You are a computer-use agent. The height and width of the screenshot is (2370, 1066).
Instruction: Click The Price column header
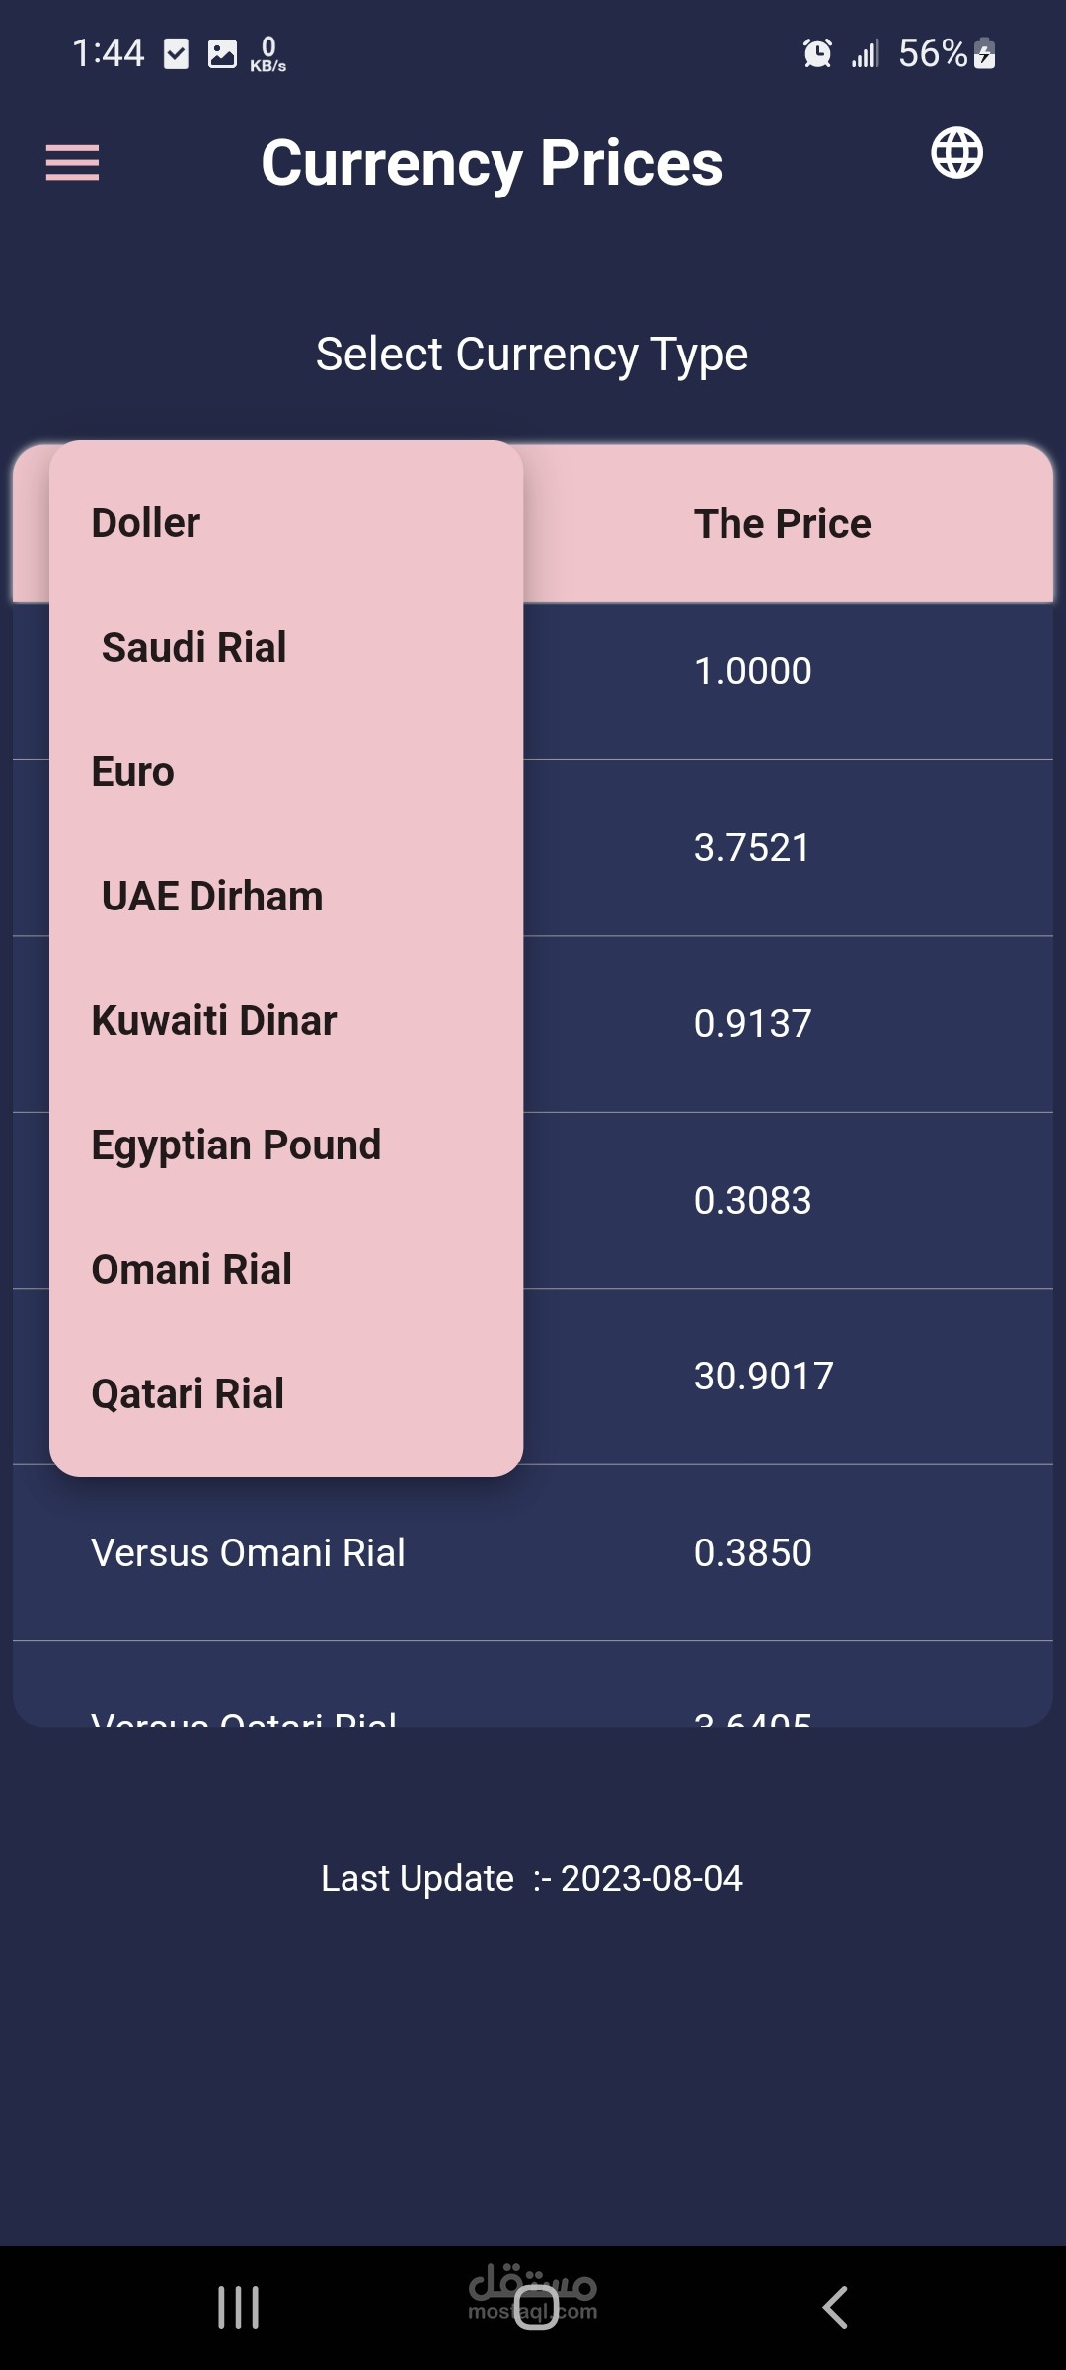pyautogui.click(x=783, y=524)
